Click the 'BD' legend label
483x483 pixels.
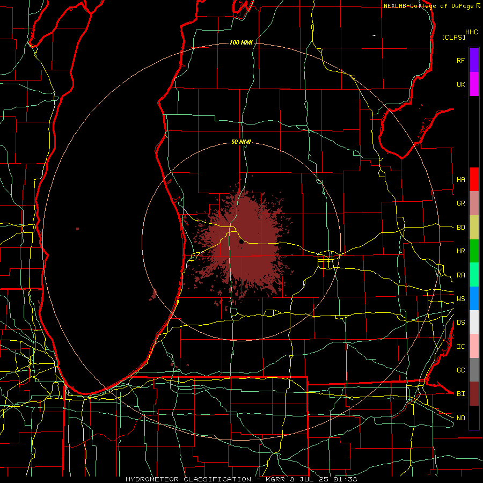(460, 228)
